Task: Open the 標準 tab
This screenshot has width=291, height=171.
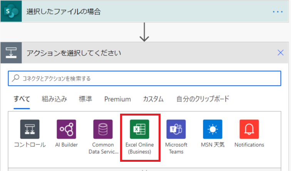Action: pyautogui.click(x=85, y=99)
